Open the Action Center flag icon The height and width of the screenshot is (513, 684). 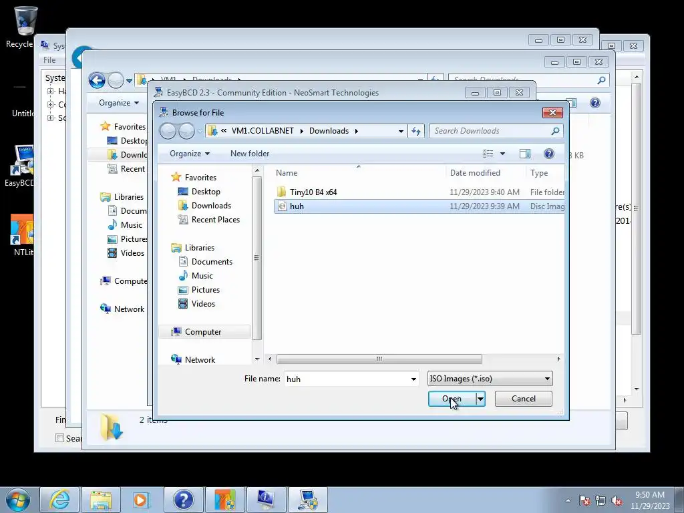584,500
